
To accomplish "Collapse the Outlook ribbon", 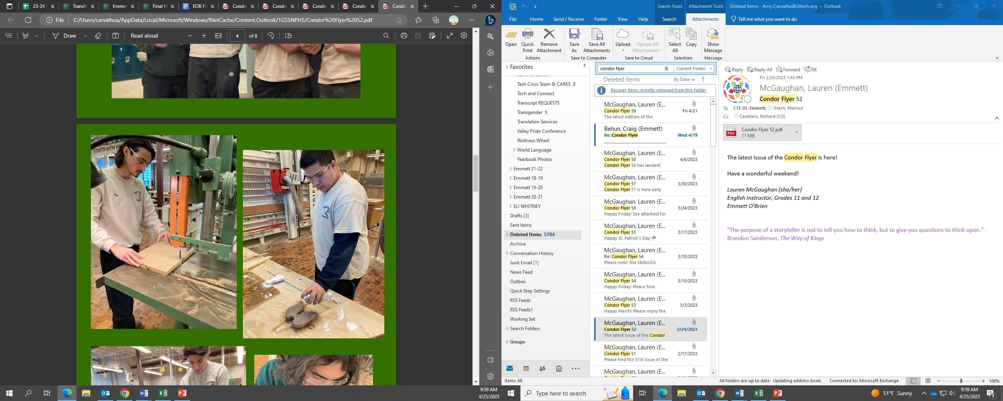I will point(997,58).
